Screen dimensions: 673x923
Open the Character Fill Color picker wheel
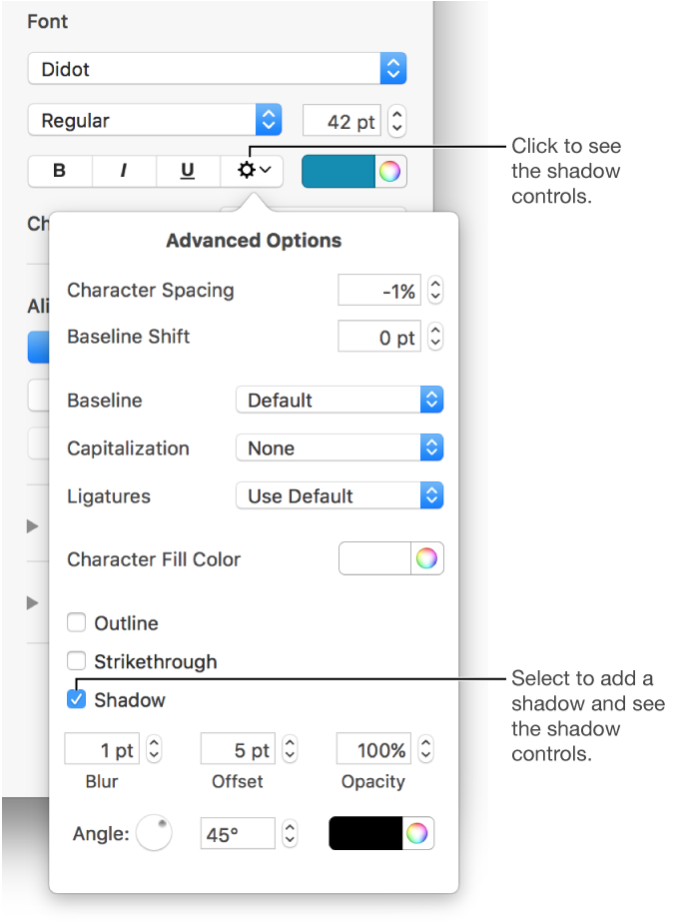pos(427,558)
